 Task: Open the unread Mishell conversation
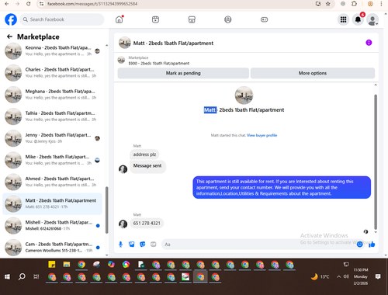(53, 225)
